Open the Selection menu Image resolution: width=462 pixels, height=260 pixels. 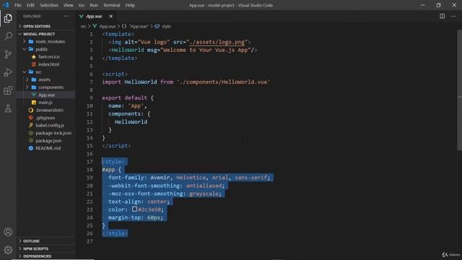pos(49,5)
